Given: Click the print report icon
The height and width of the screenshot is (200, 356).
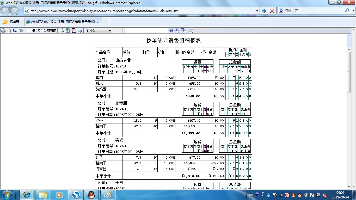Looking at the screenshot, I should click(3, 30).
